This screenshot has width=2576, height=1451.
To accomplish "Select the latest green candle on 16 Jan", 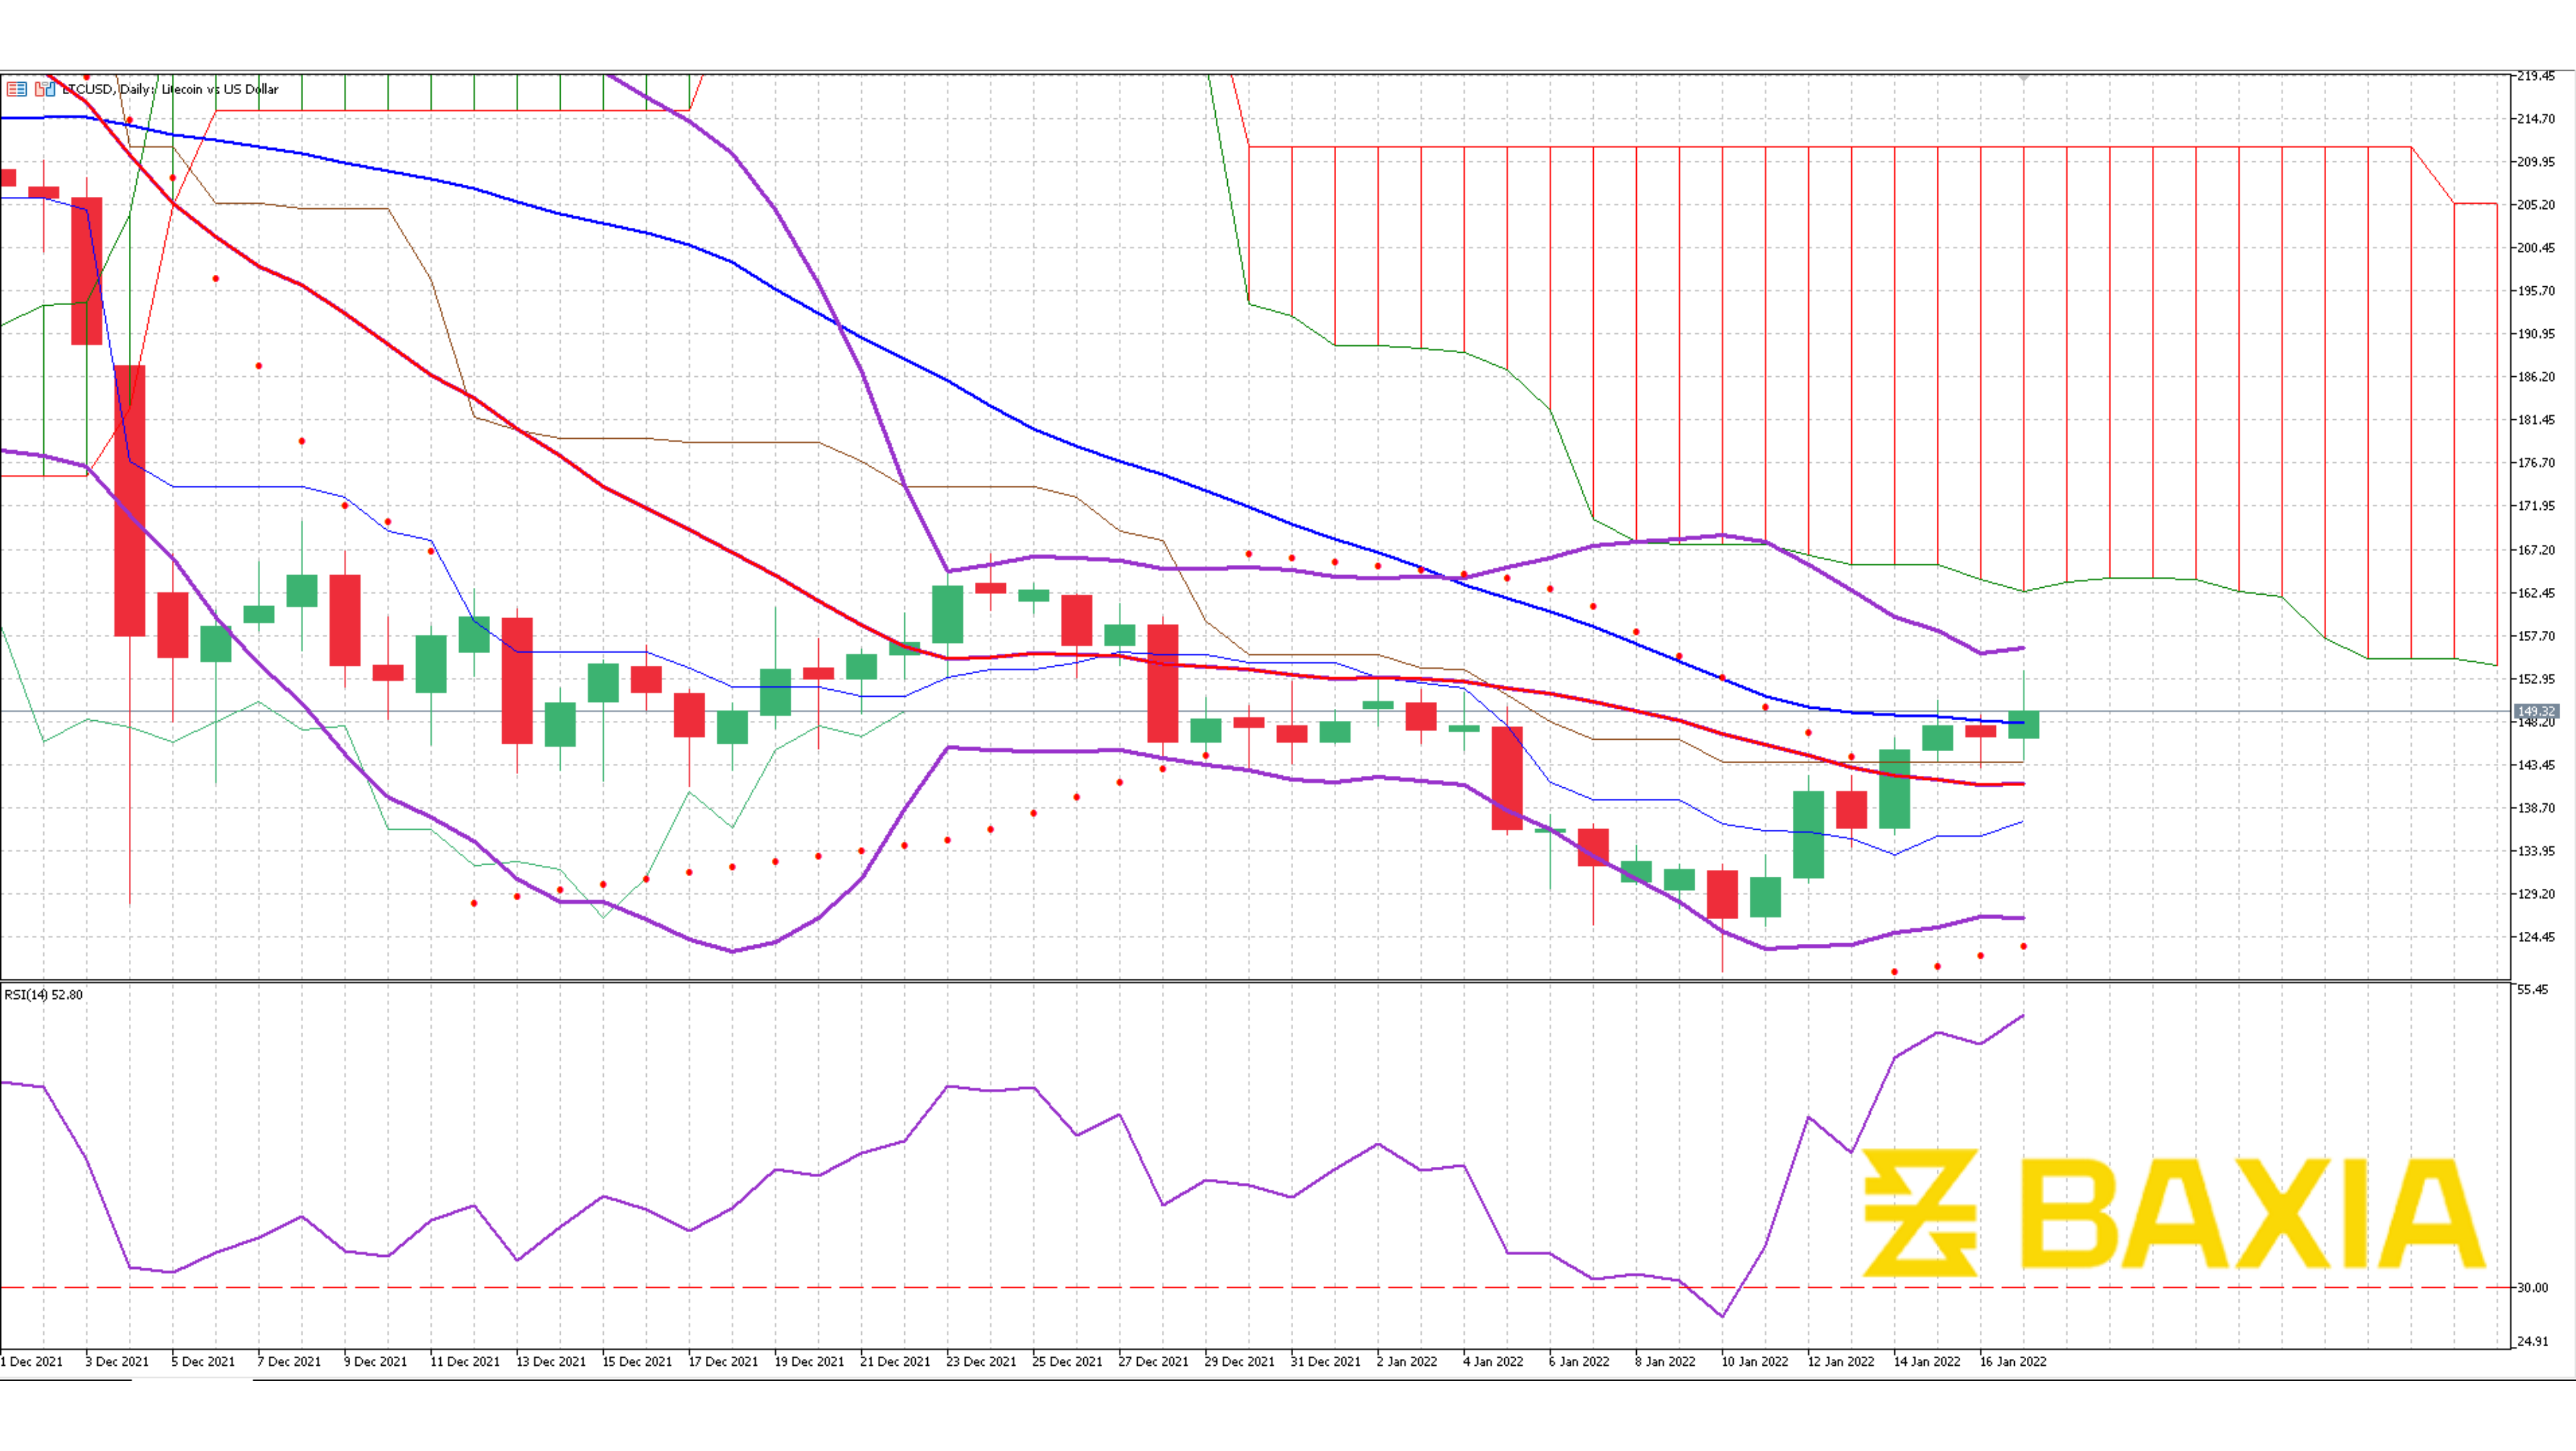I will click(2023, 725).
